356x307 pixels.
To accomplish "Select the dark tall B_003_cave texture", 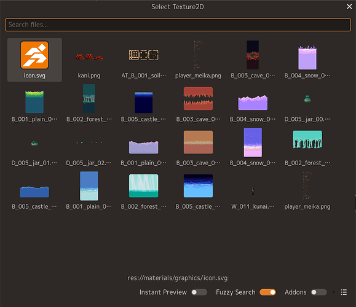I will coord(253,60).
